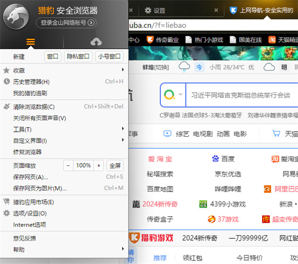Click the cloudy weather icon for tomorrow
This screenshot has width=298, height=264.
coord(269,67)
